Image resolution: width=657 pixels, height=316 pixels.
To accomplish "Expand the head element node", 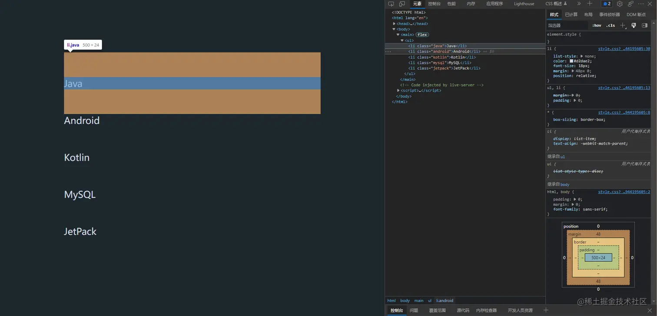I will coord(394,24).
